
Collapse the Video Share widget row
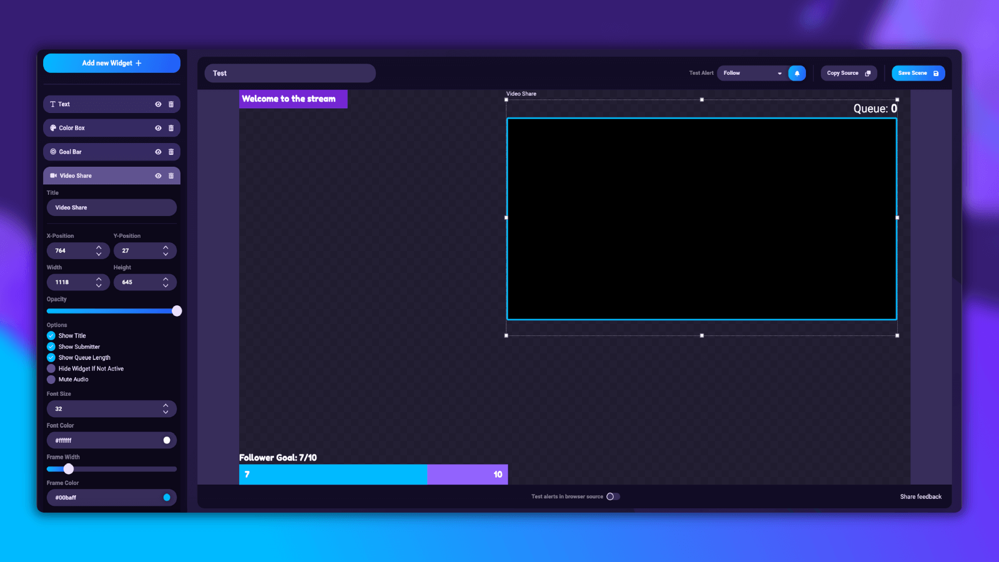[112, 175]
